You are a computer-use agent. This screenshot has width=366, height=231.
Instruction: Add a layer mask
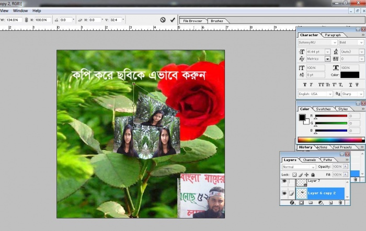(x=302, y=202)
